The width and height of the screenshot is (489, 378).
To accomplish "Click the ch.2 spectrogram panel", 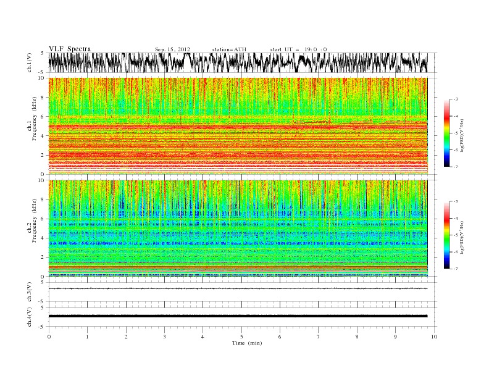I will pos(238,229).
